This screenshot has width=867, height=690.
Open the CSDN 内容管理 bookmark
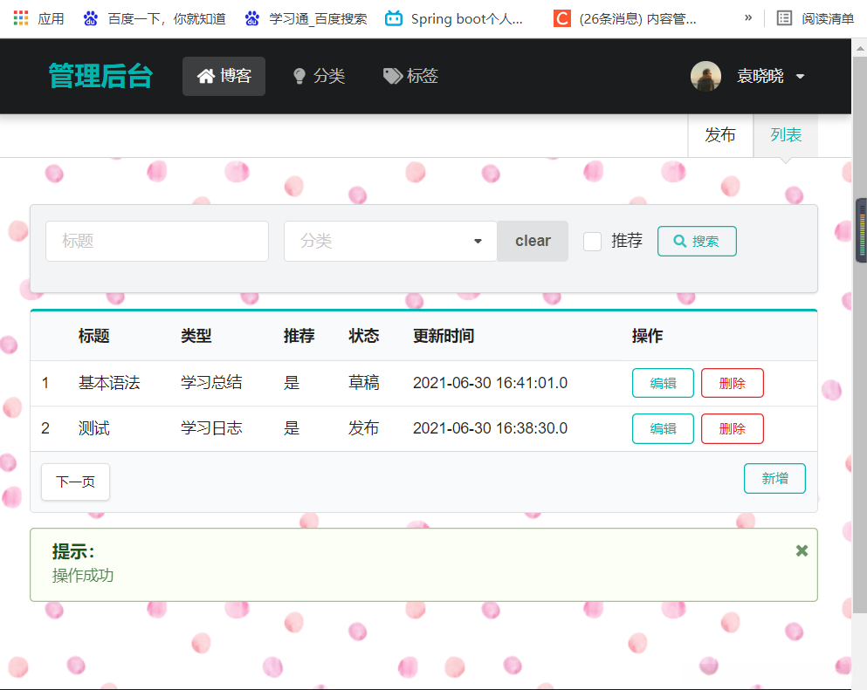pos(625,19)
